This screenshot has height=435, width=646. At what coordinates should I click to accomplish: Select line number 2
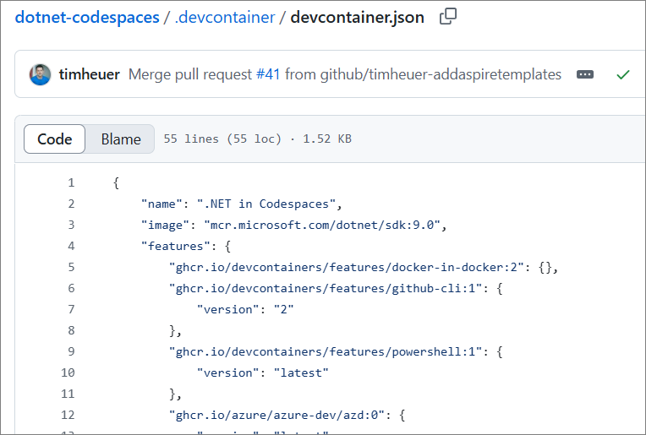71,204
